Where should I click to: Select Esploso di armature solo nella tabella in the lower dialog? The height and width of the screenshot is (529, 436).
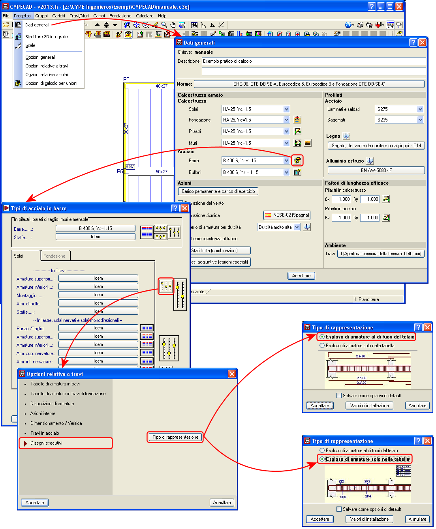coord(365,459)
